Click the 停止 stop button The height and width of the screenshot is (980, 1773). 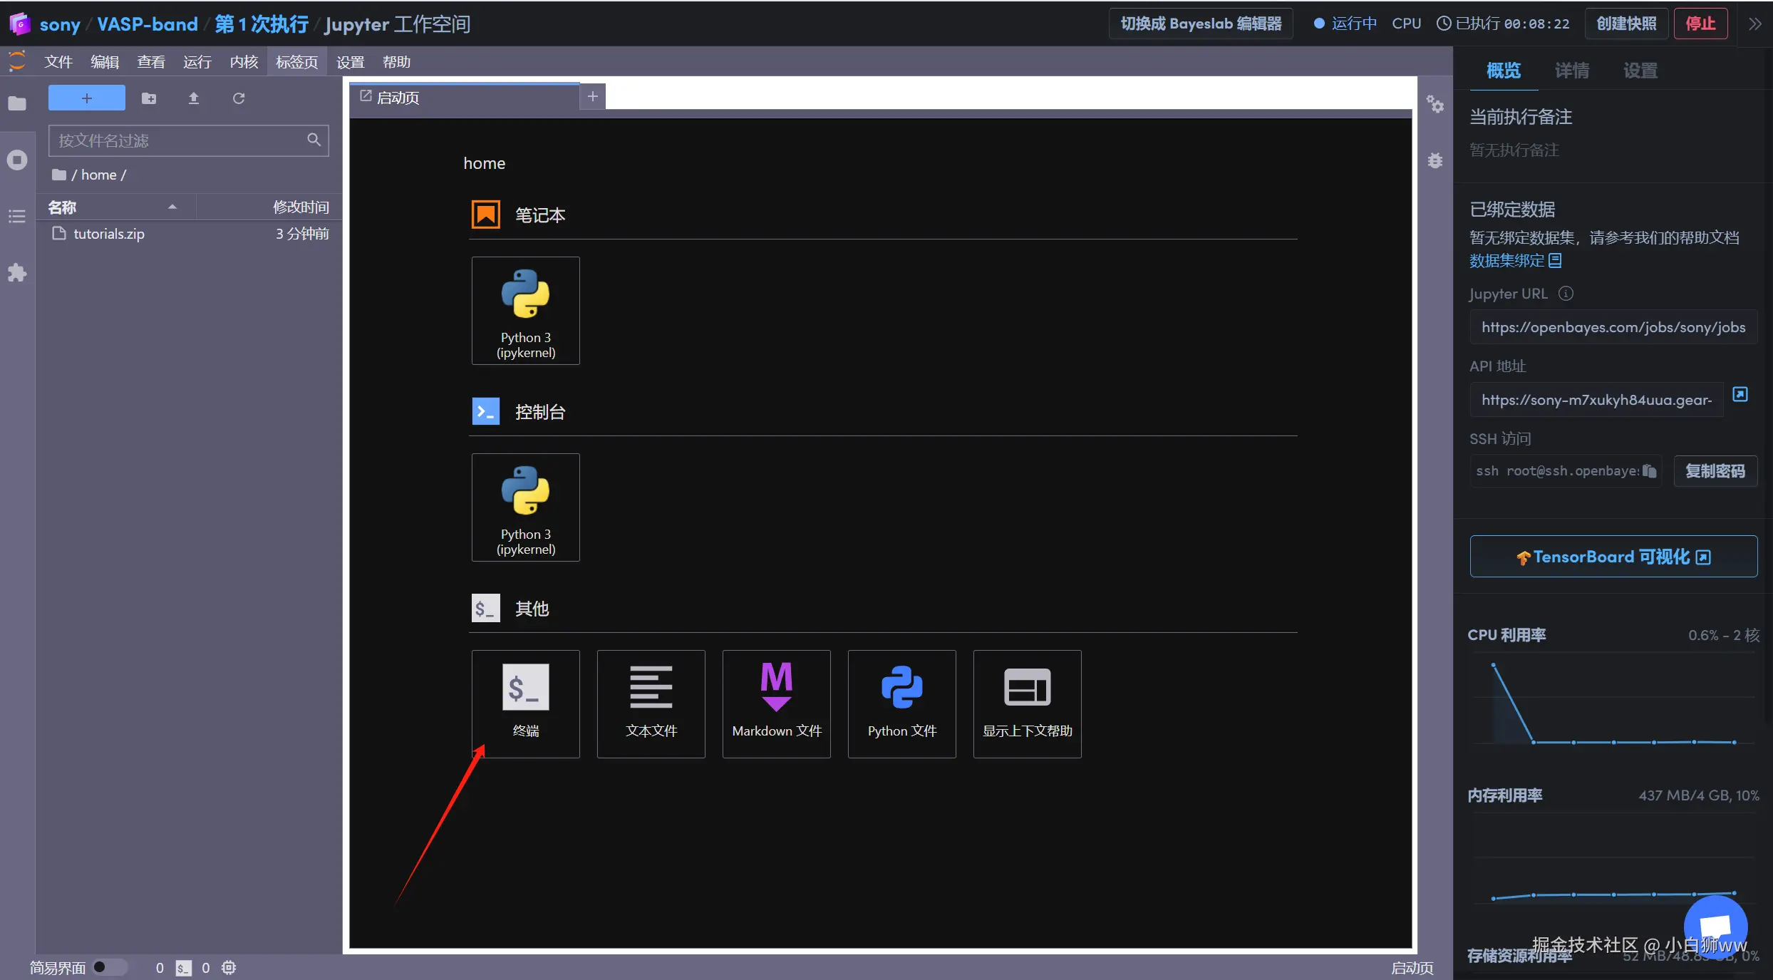[1700, 24]
